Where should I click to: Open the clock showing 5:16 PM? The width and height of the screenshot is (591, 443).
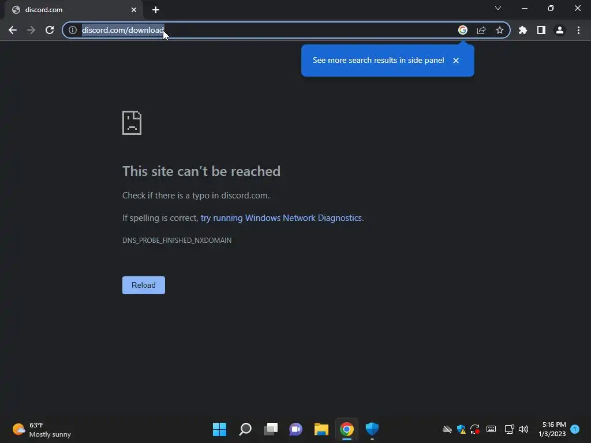552,429
